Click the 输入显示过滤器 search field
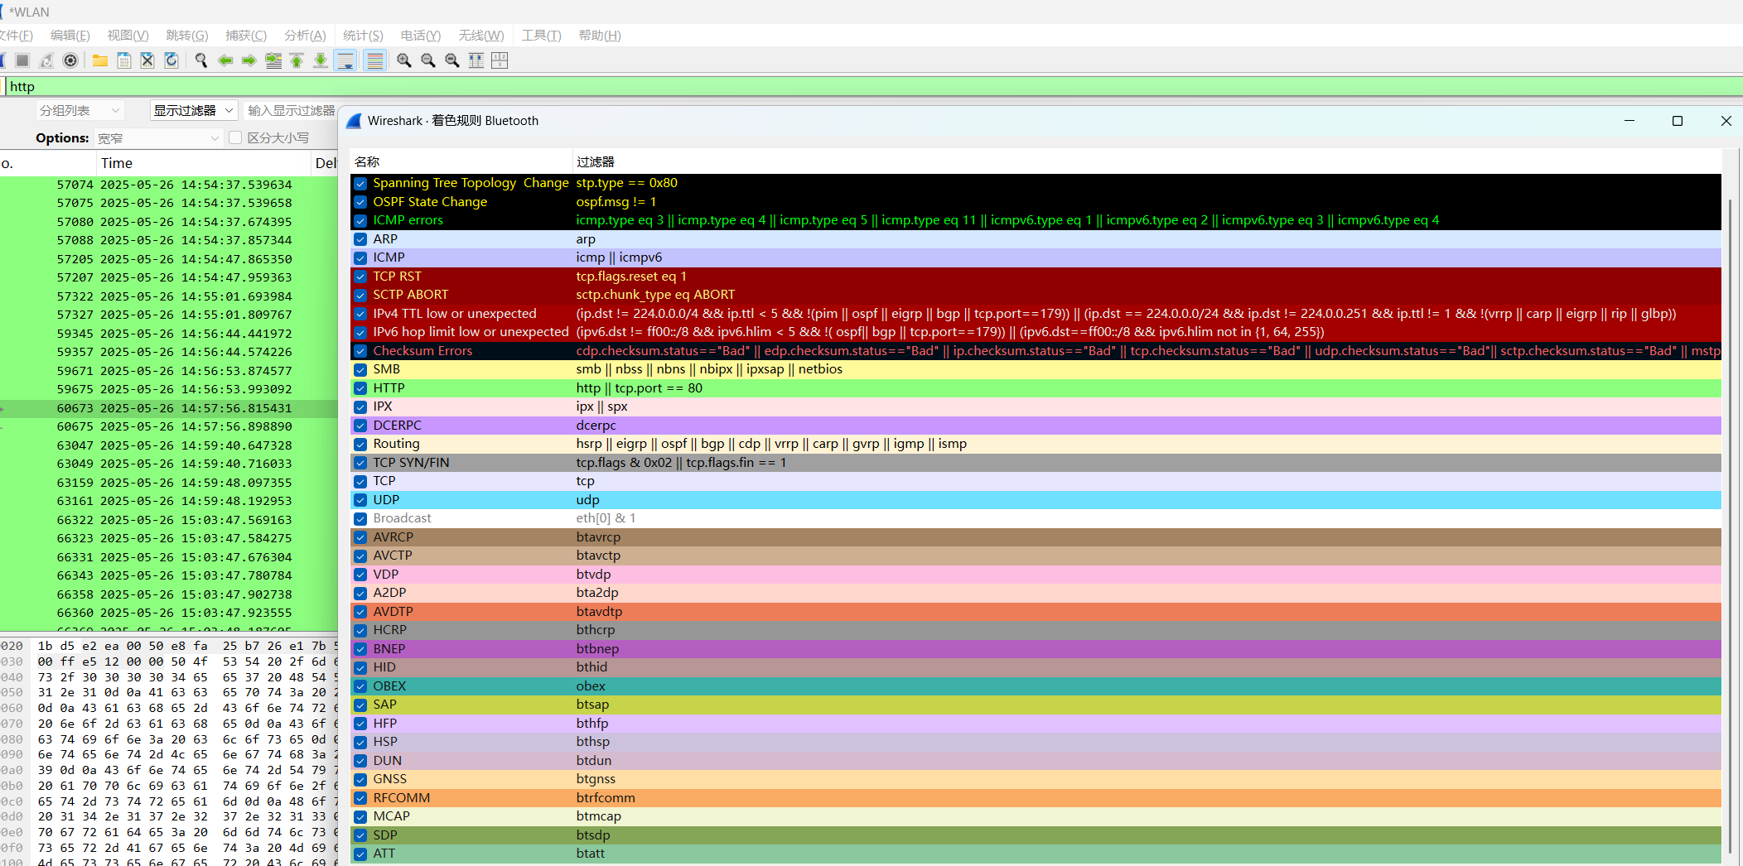The width and height of the screenshot is (1743, 866). click(292, 110)
